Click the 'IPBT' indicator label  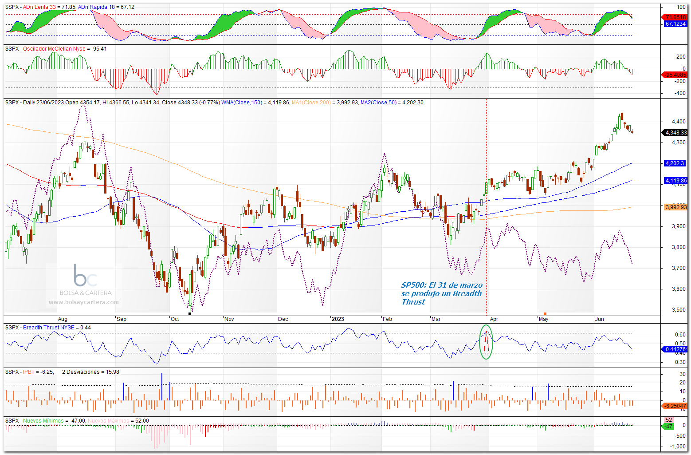pyautogui.click(x=29, y=372)
